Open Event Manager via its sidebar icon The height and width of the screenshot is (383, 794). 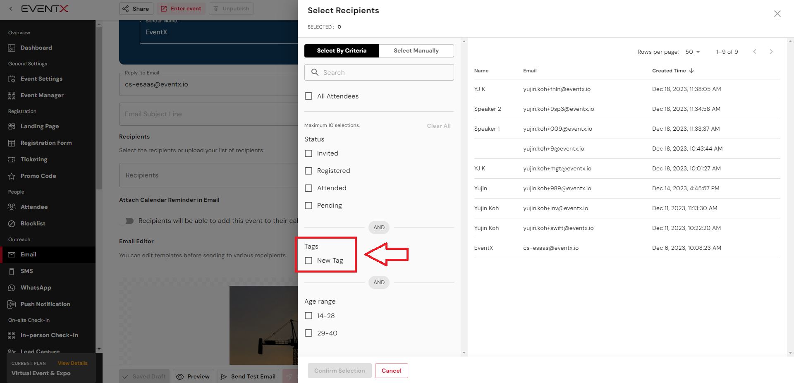pyautogui.click(x=12, y=96)
